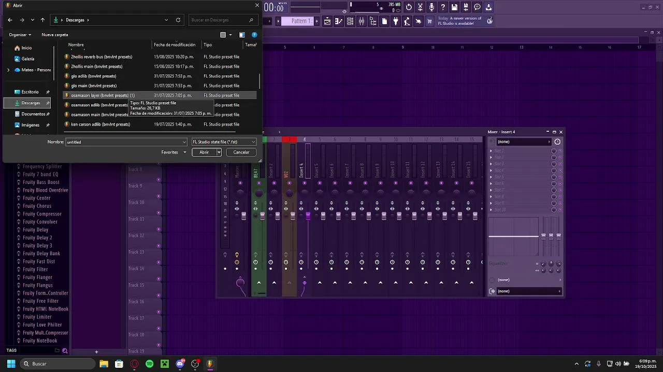
Task: Click the one-click audio cut scissors icon
Action: tap(420, 7)
